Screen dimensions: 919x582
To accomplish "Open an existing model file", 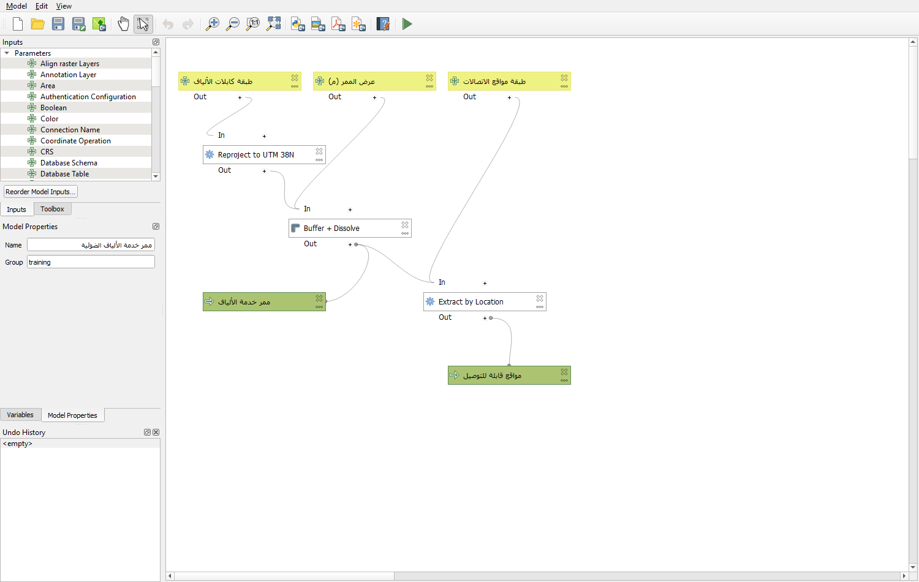I will 38,24.
